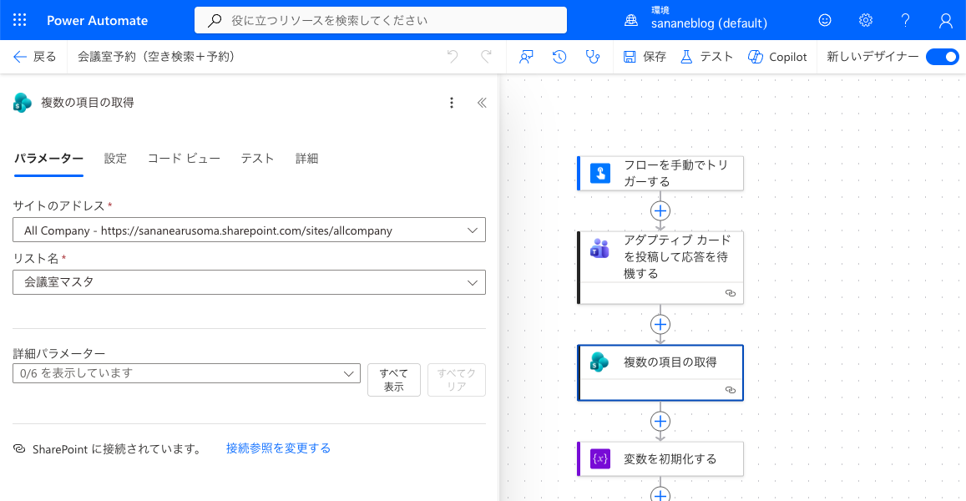Click the variable icon on 変数を初期化する
Screen dimensions: 966x501
coord(600,459)
